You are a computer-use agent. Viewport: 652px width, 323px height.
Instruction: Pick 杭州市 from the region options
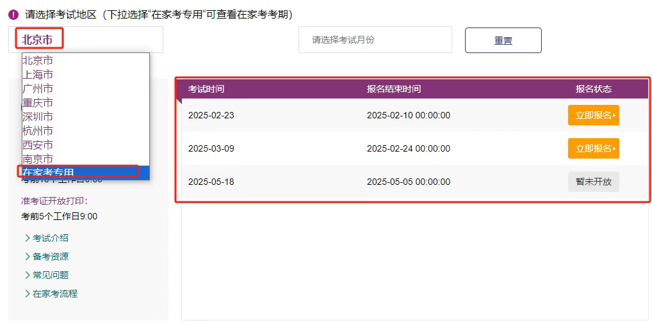38,131
